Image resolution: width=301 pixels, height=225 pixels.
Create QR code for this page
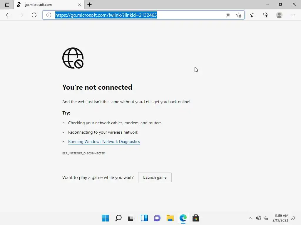point(228,15)
